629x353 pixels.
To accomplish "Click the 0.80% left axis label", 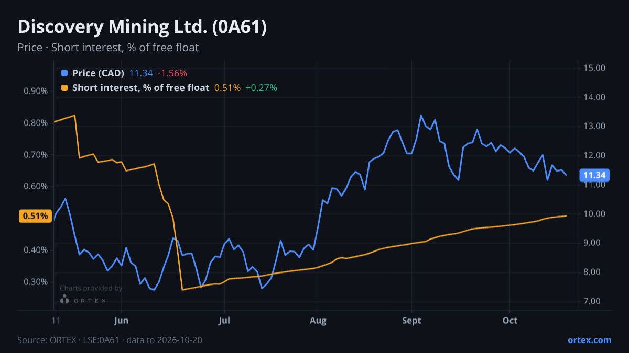I will [x=36, y=123].
